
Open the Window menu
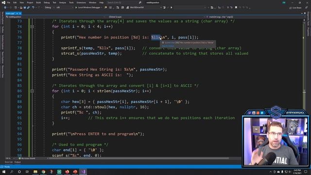click(92, 2)
